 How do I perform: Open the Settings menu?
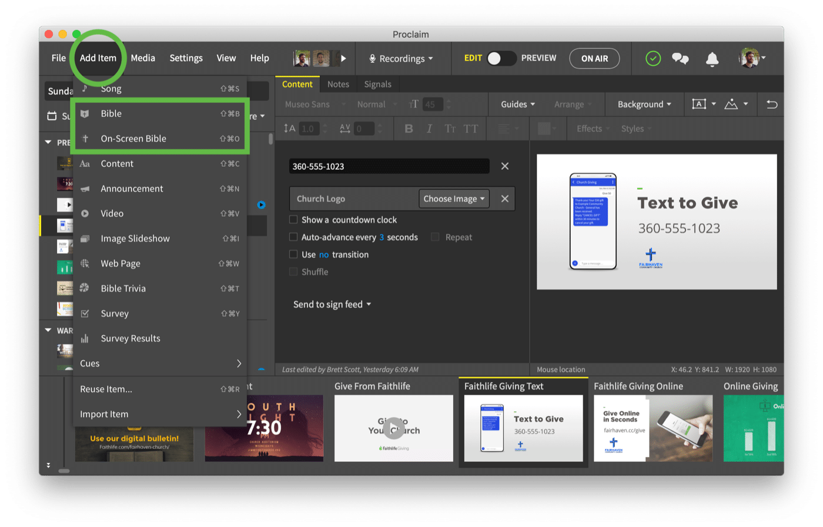(186, 58)
